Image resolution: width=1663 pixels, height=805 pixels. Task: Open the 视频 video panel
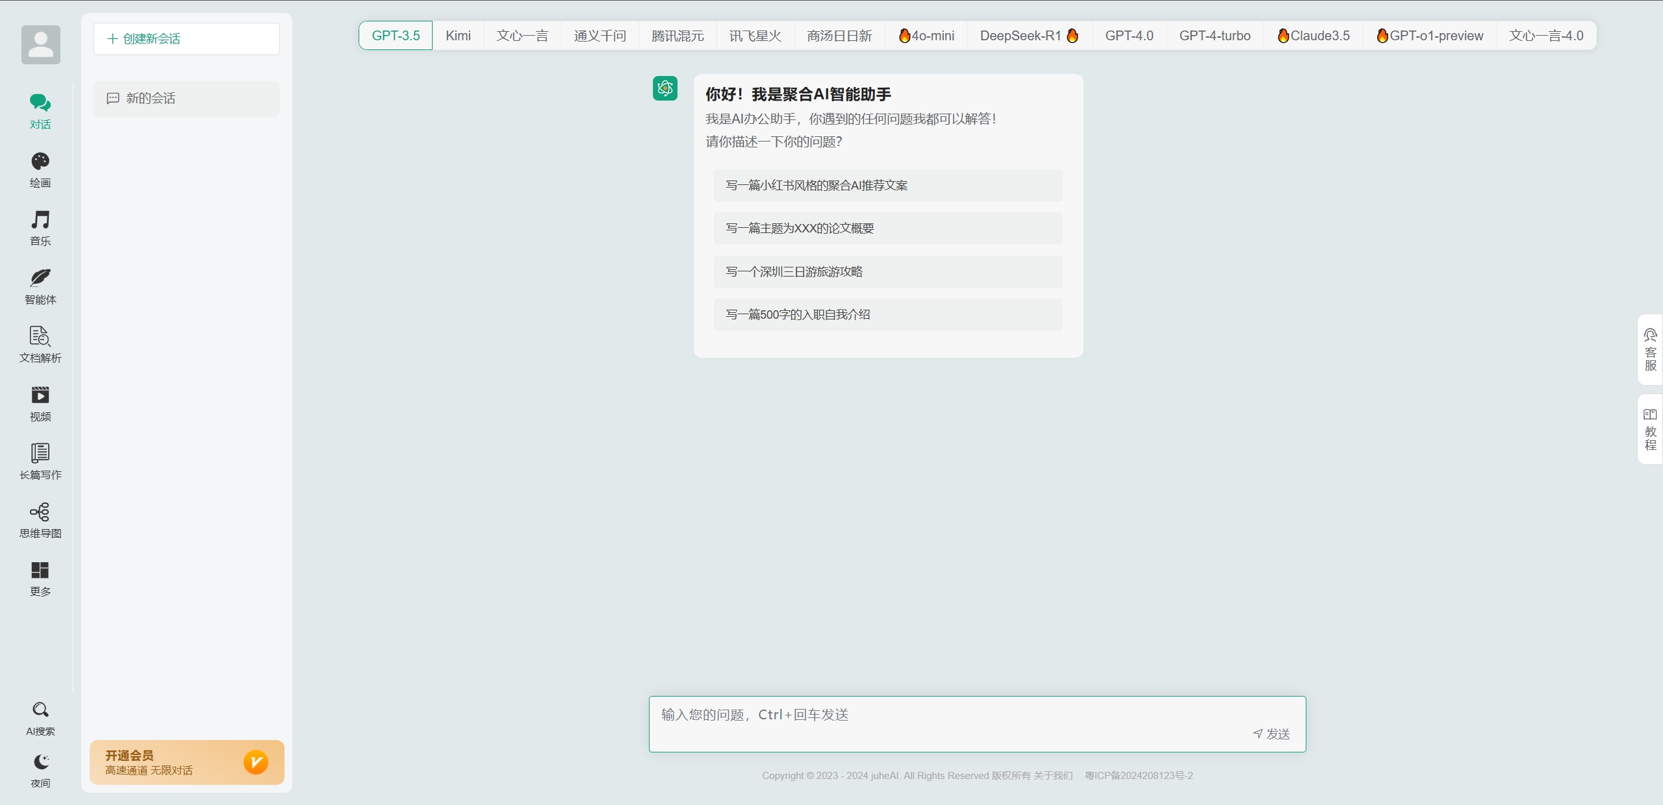40,403
